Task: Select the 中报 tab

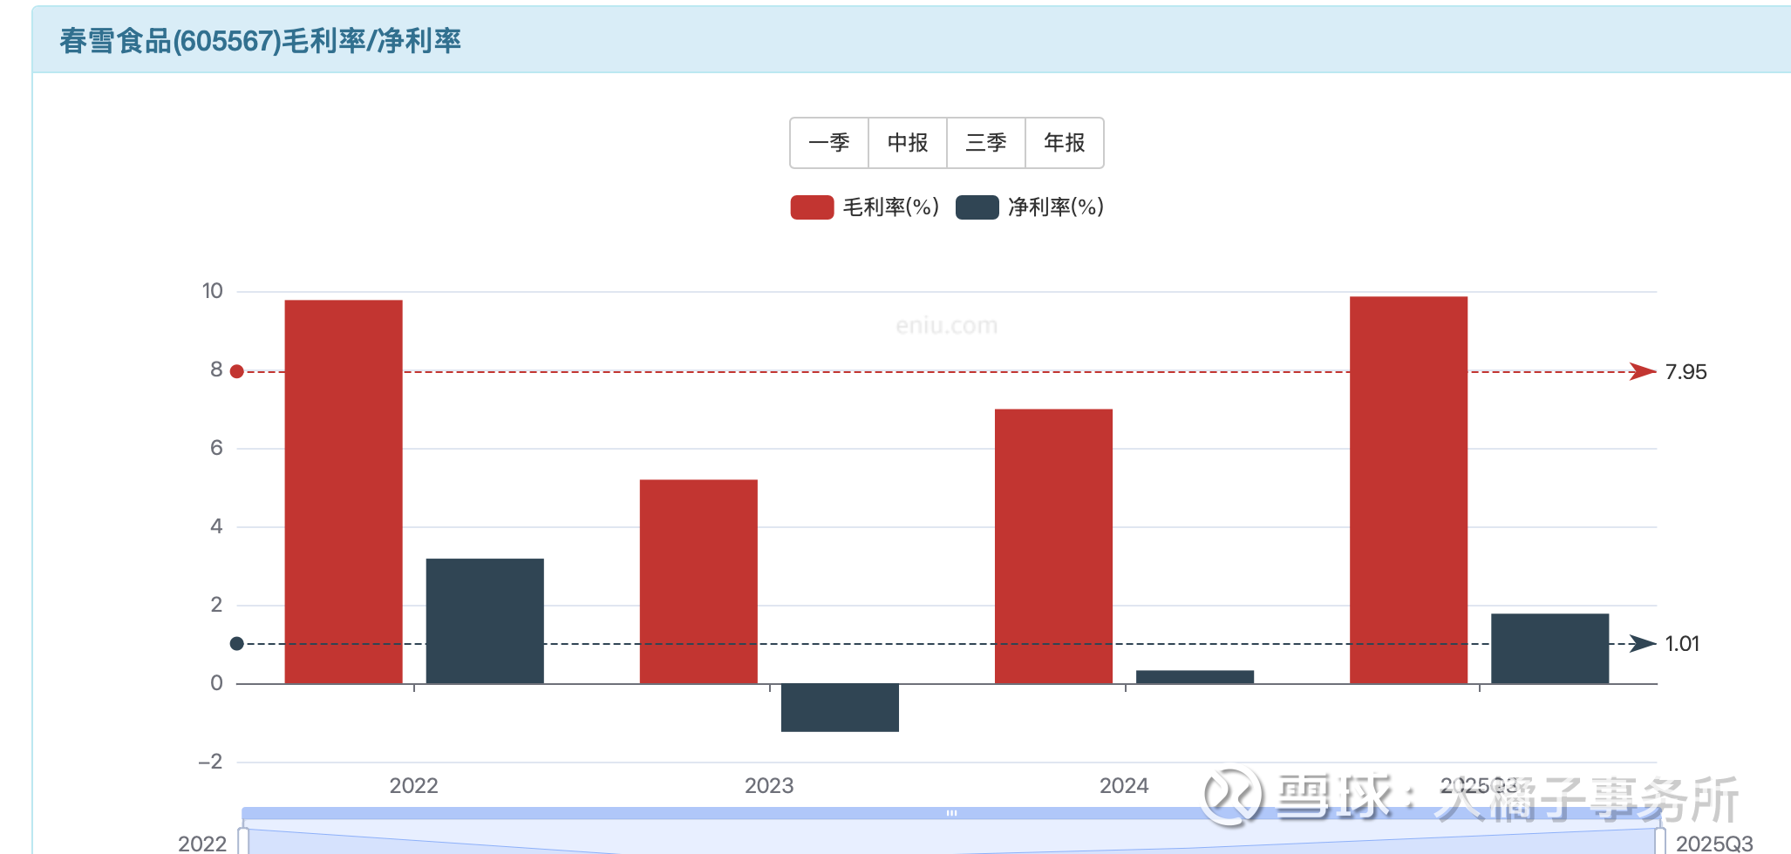Action: coord(908,143)
